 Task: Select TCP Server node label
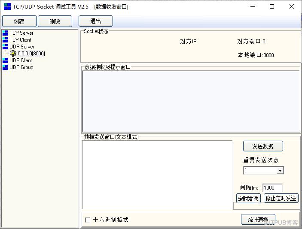pos(21,33)
